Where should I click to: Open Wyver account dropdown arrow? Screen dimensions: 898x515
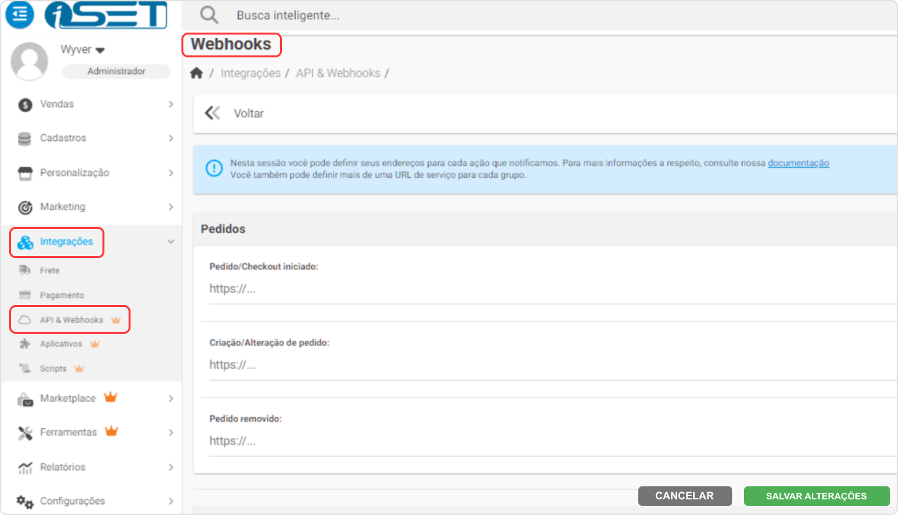click(101, 50)
